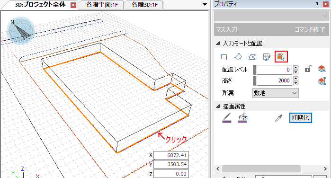Open the view tab list dropdown arrow

click(205, 4)
